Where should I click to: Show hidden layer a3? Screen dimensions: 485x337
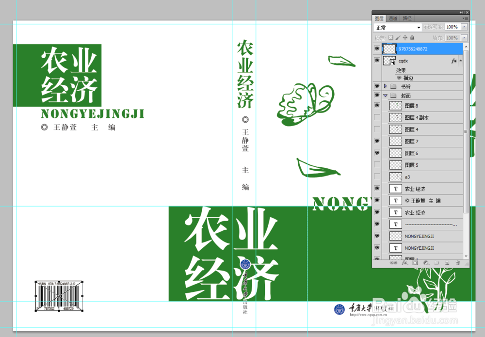pyautogui.click(x=377, y=177)
